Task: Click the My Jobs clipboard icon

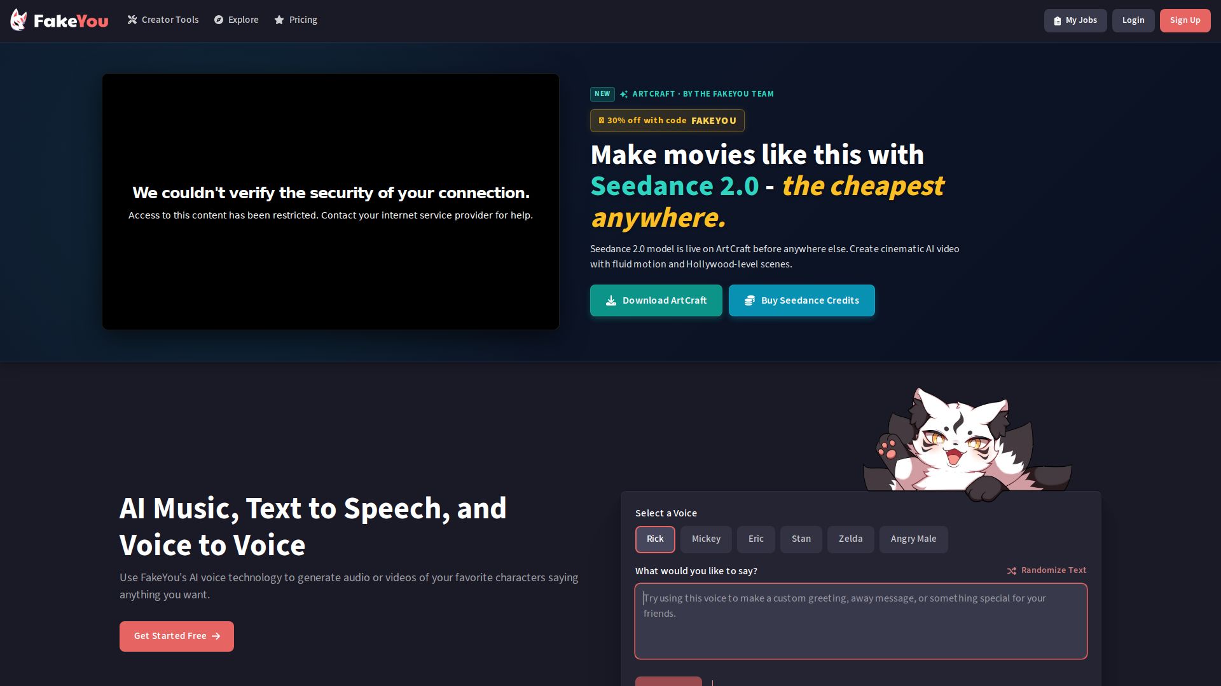Action: [x=1058, y=20]
